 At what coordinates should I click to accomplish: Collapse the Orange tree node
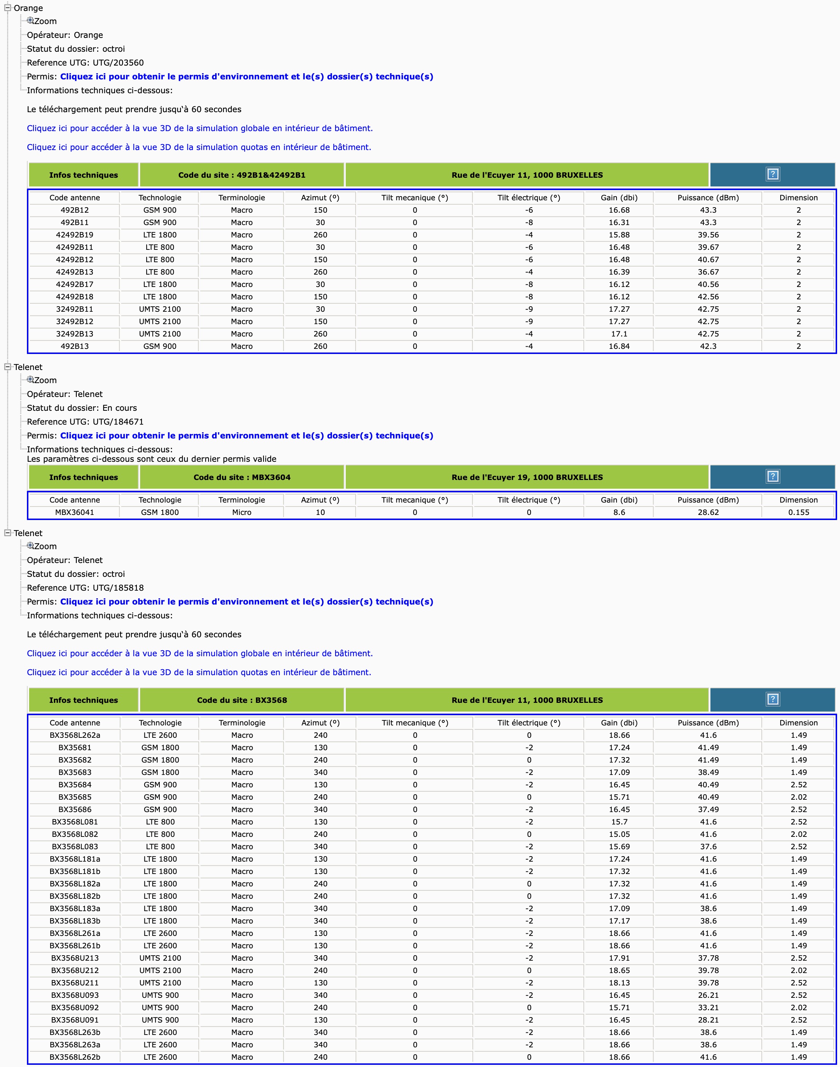[x=7, y=8]
